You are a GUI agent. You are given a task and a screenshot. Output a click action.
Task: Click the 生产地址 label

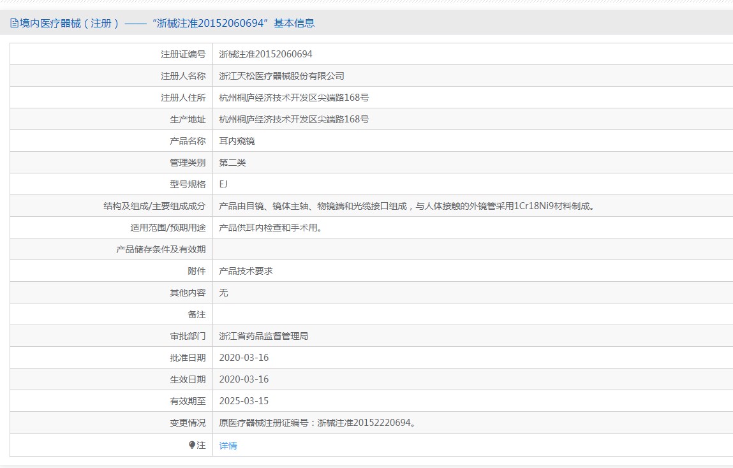(x=188, y=119)
